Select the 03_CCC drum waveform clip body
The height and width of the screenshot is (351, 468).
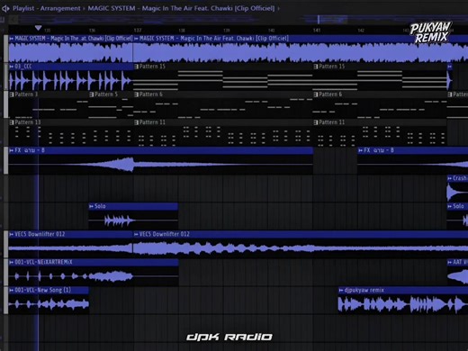tap(70, 80)
